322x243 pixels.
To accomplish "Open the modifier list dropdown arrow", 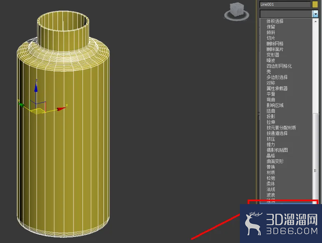I will click(315, 14).
